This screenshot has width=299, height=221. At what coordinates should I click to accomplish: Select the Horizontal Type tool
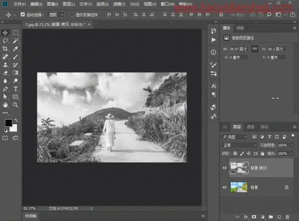15,89
